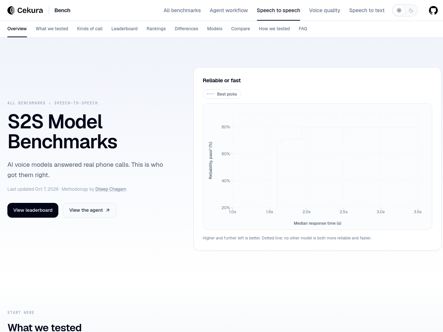Switch to light theme sun icon

tap(399, 10)
